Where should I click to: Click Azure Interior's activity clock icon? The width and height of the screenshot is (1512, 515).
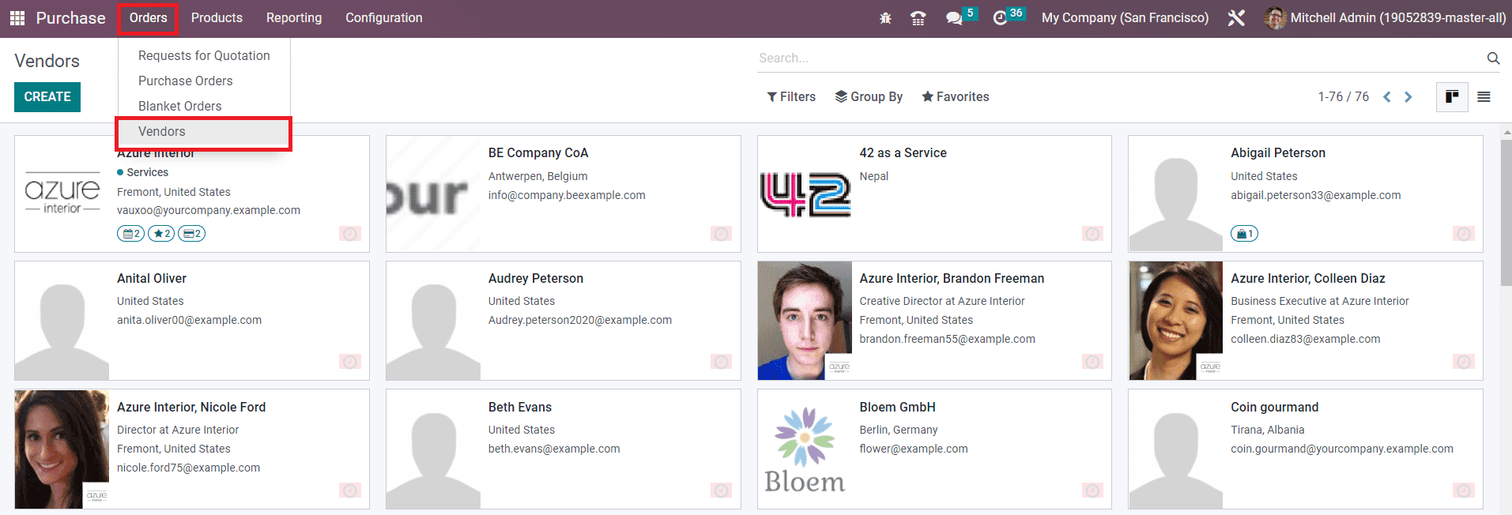coord(350,233)
